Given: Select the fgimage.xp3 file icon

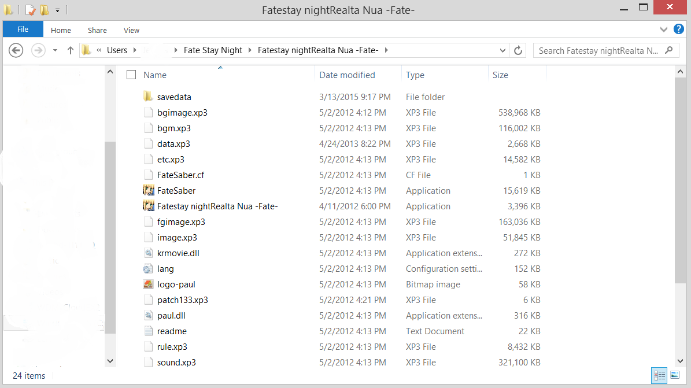Looking at the screenshot, I should click(x=149, y=222).
